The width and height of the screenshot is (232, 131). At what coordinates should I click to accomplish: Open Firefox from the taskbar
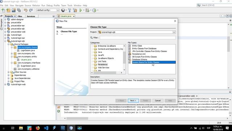(x=38, y=128)
